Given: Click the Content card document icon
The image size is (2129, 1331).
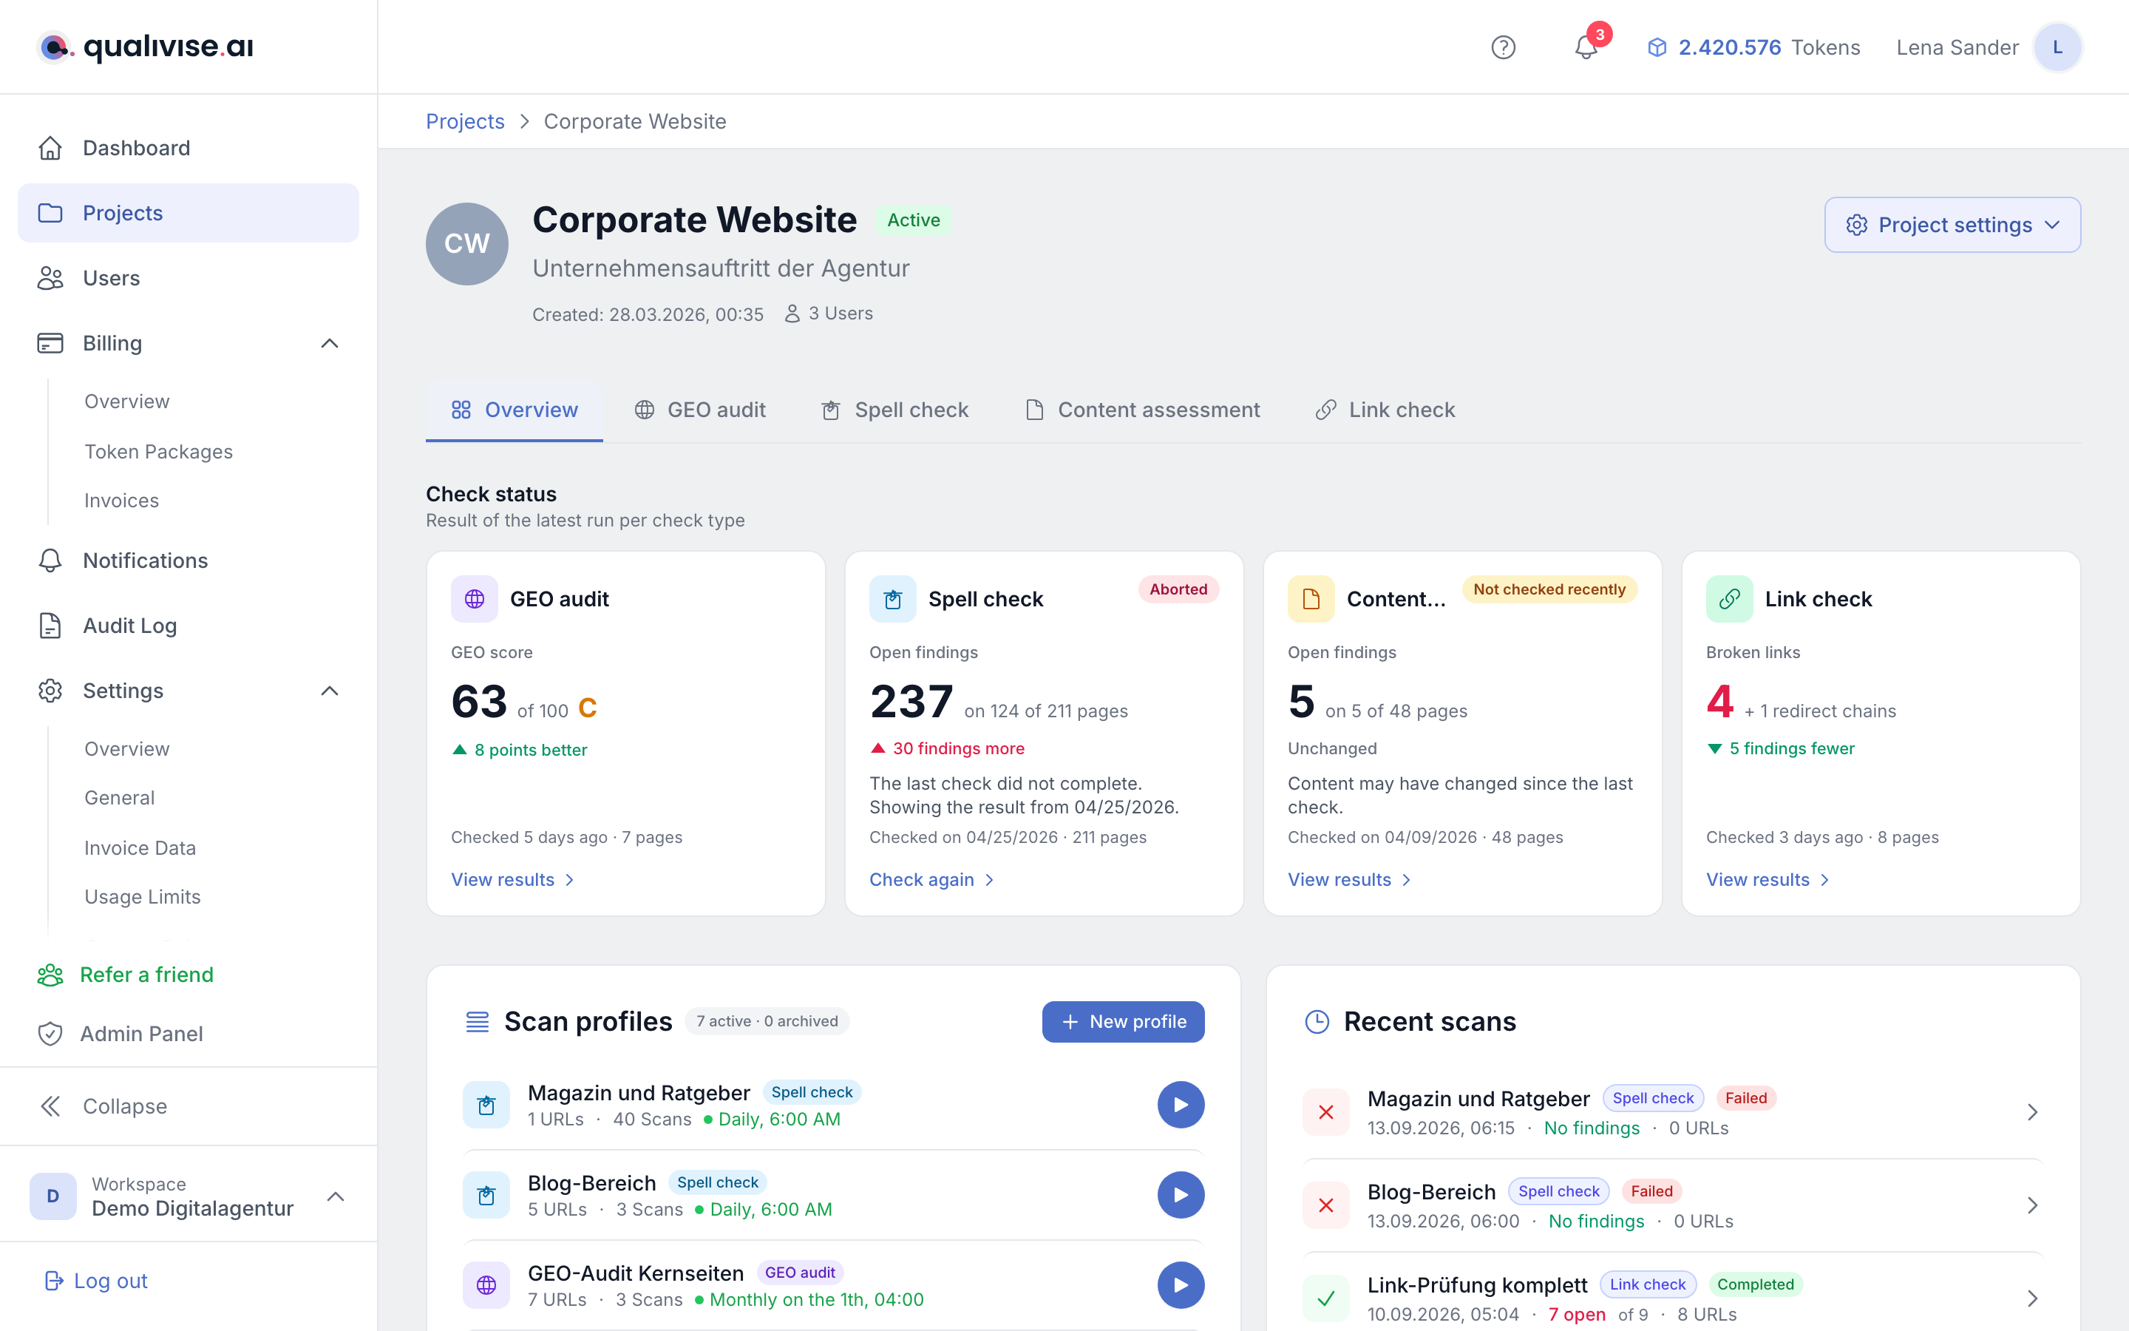Looking at the screenshot, I should tap(1311, 599).
